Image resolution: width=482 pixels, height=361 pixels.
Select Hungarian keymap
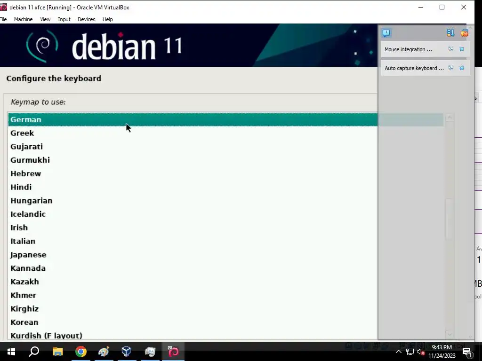click(x=225, y=200)
